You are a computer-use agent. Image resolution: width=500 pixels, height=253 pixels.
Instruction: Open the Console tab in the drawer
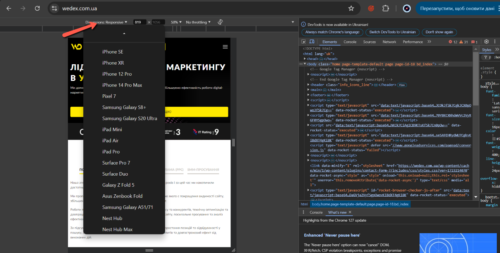pyautogui.click(x=316, y=212)
